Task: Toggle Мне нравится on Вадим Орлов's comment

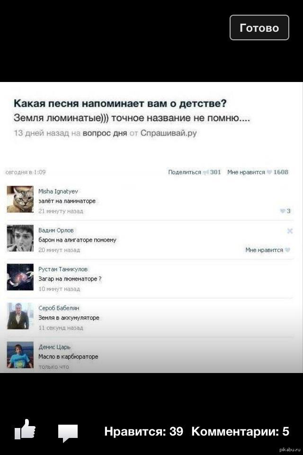Action: 267,250
